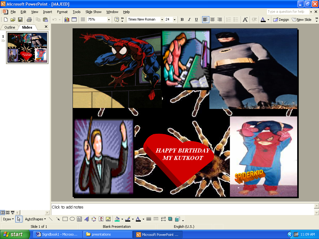
Task: Set Align Left text alignment
Action: pos(206,20)
